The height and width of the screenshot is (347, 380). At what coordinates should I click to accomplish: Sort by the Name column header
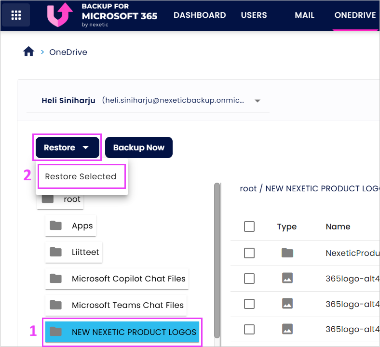click(338, 227)
